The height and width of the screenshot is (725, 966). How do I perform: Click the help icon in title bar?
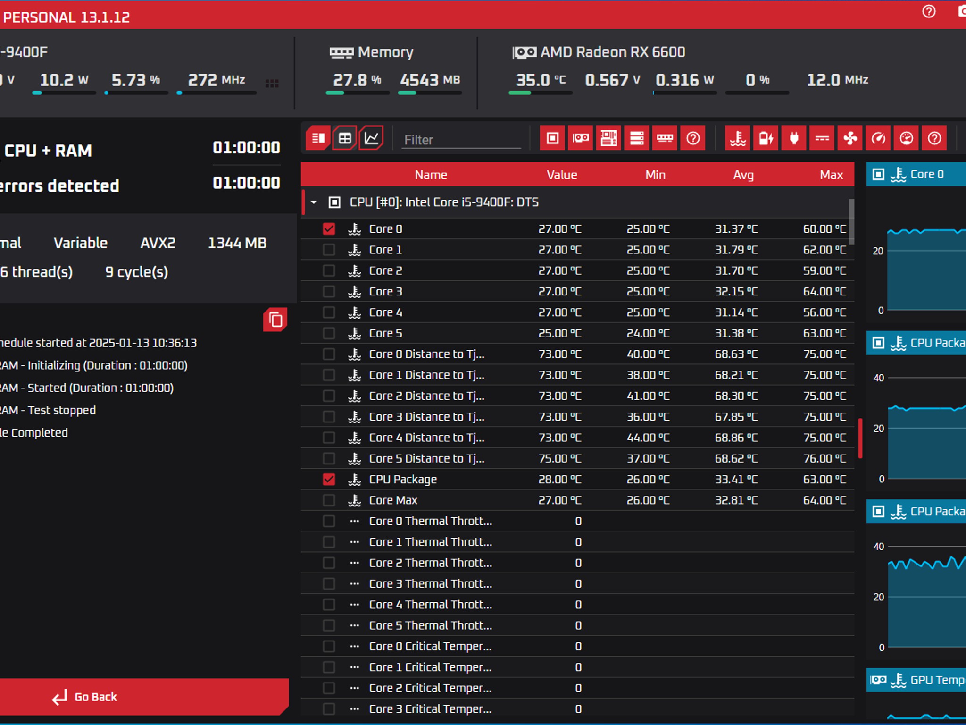click(x=929, y=11)
